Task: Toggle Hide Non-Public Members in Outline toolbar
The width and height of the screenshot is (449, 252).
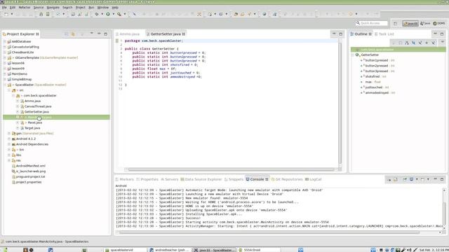Action: tap(427, 43)
